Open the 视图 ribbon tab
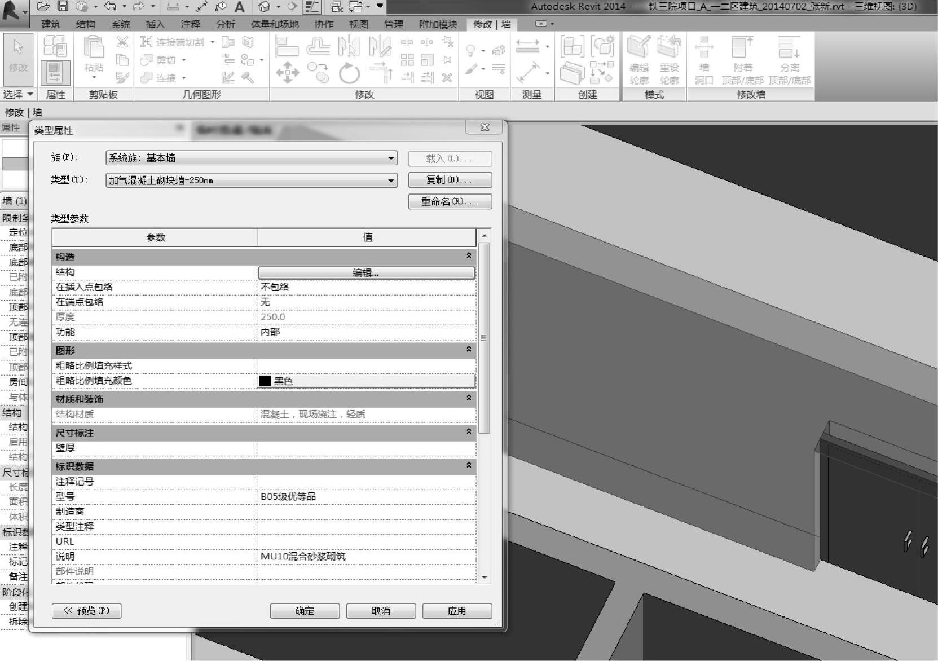Screen dimensions: 938x661 click(x=359, y=24)
